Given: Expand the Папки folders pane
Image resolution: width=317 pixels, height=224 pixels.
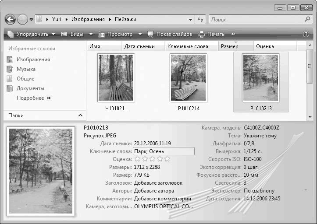Looking at the screenshot, I should click(80, 115).
